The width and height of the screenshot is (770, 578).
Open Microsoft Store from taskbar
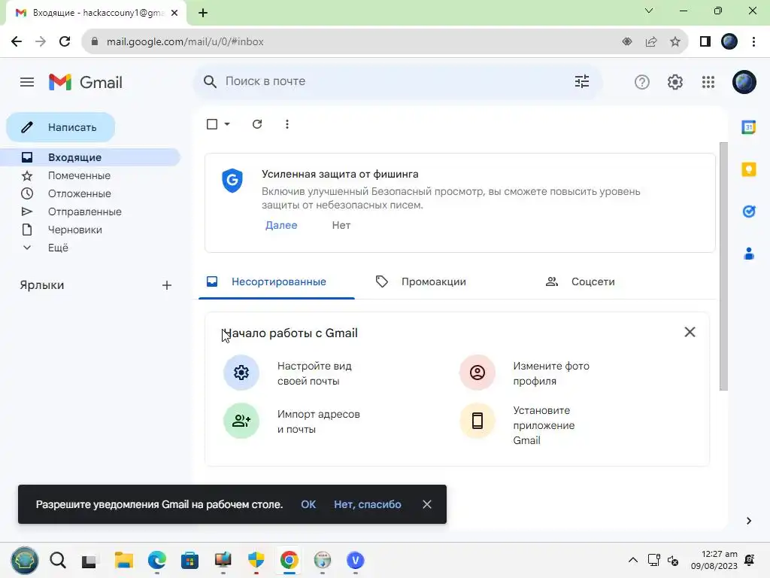point(190,560)
